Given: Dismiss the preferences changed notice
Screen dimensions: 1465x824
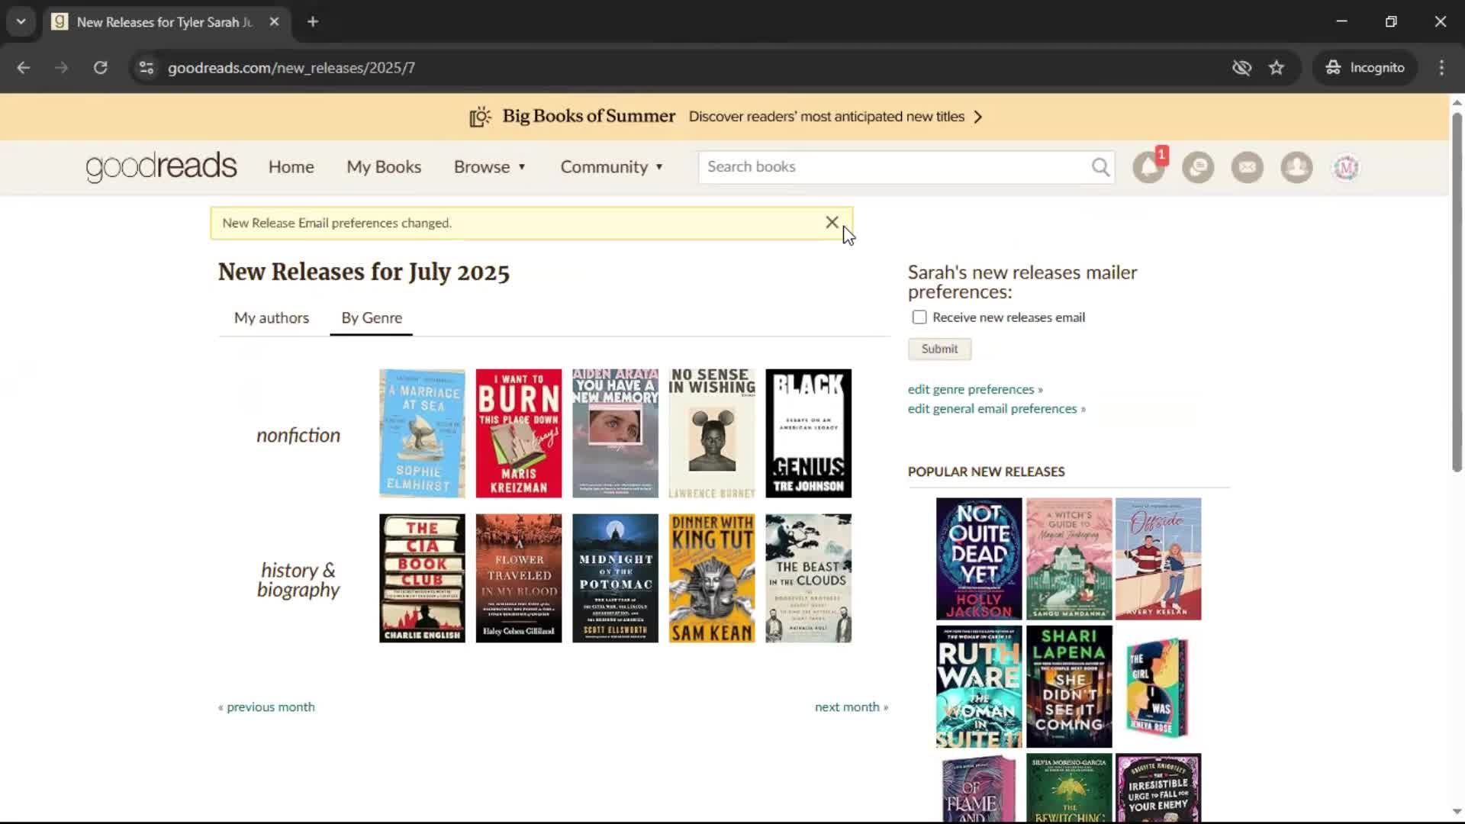Looking at the screenshot, I should point(832,222).
